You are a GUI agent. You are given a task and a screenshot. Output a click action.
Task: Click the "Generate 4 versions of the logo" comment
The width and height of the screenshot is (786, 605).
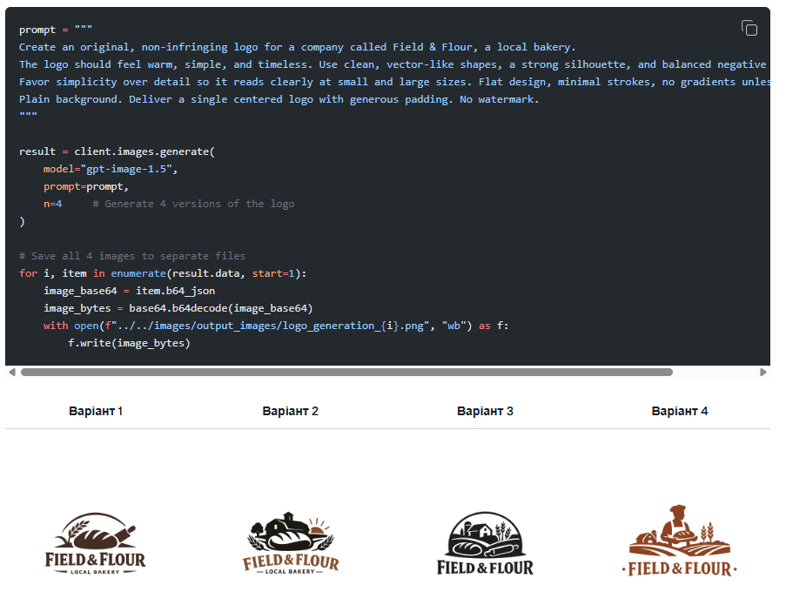(199, 204)
